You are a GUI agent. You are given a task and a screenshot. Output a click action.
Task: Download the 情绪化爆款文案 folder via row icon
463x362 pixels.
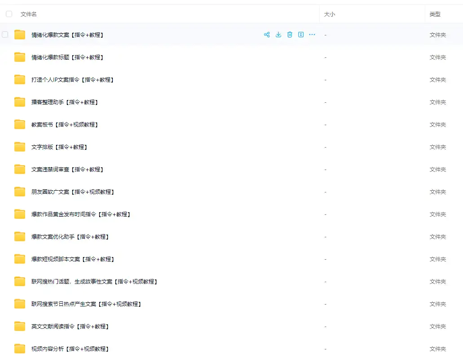point(278,35)
